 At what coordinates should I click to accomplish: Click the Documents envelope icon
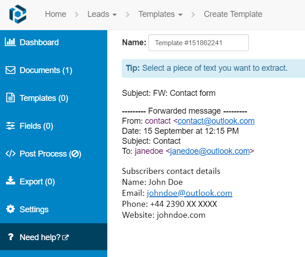[x=10, y=70]
